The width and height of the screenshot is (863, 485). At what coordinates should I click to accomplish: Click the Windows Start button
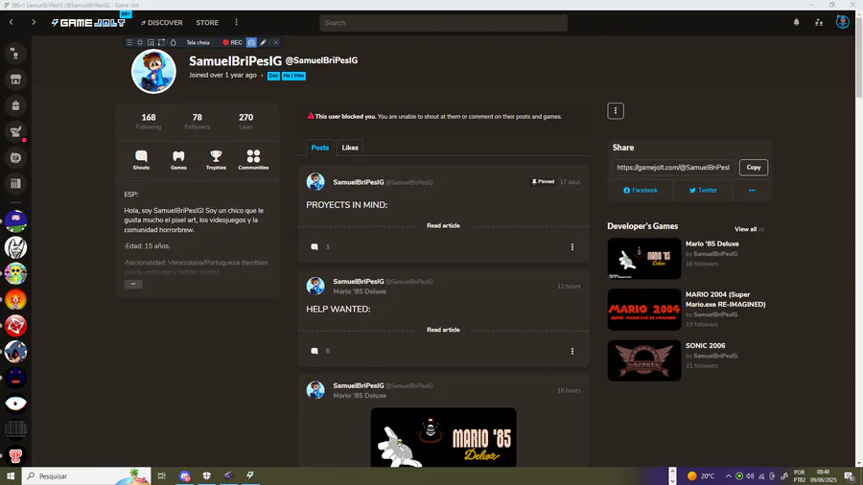click(x=11, y=476)
